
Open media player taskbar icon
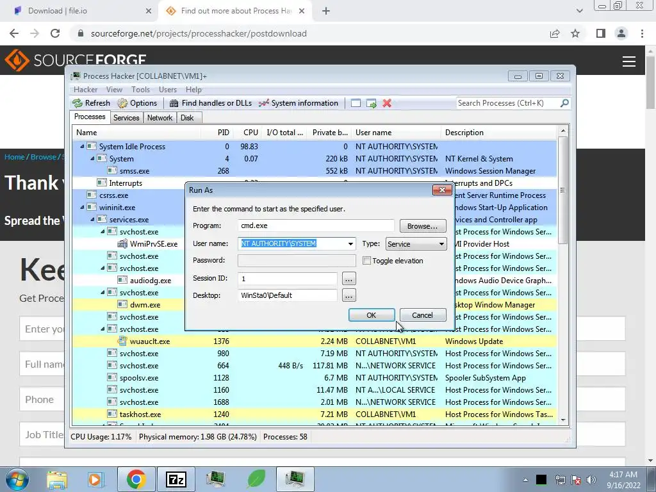[95, 479]
